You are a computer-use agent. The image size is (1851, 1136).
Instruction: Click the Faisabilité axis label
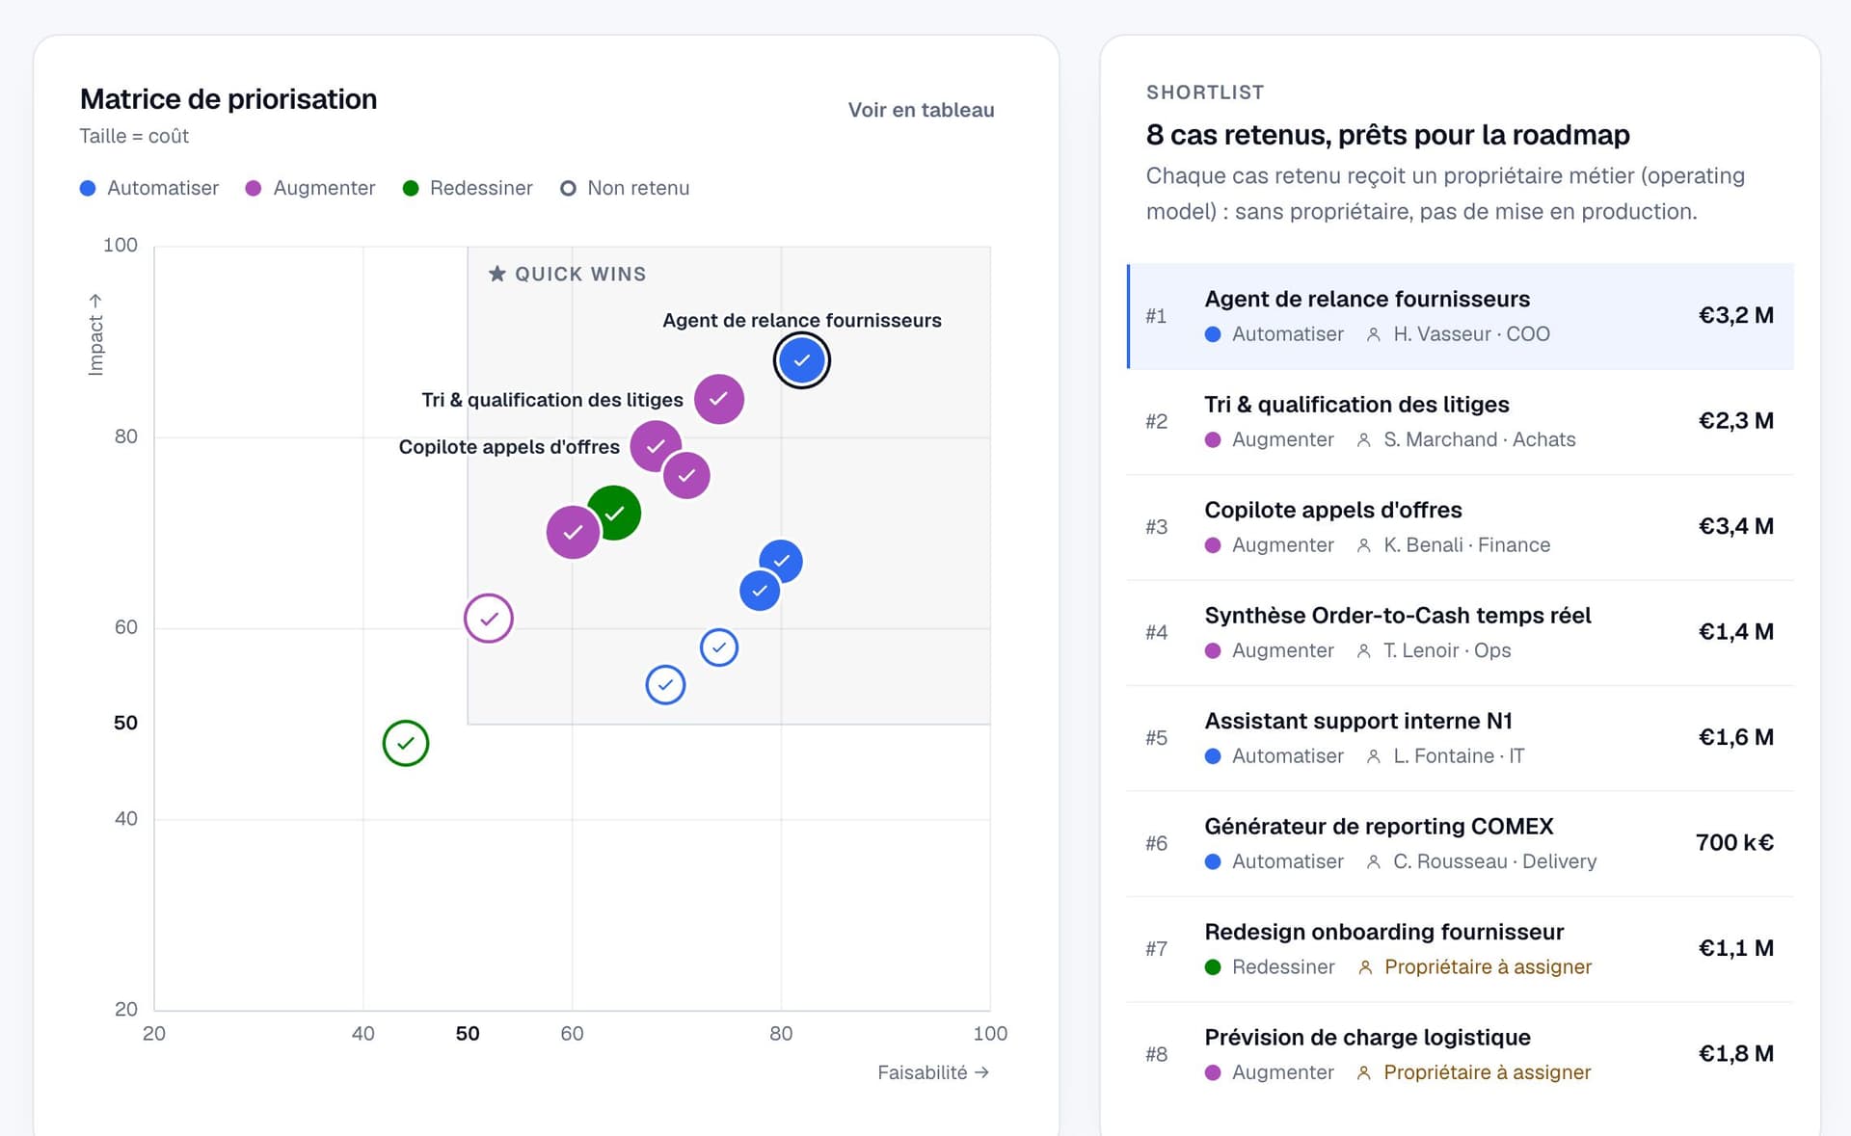tap(933, 1072)
